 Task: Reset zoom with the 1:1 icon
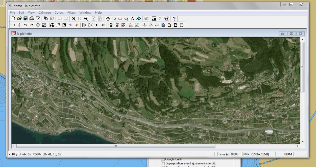click(x=80, y=18)
